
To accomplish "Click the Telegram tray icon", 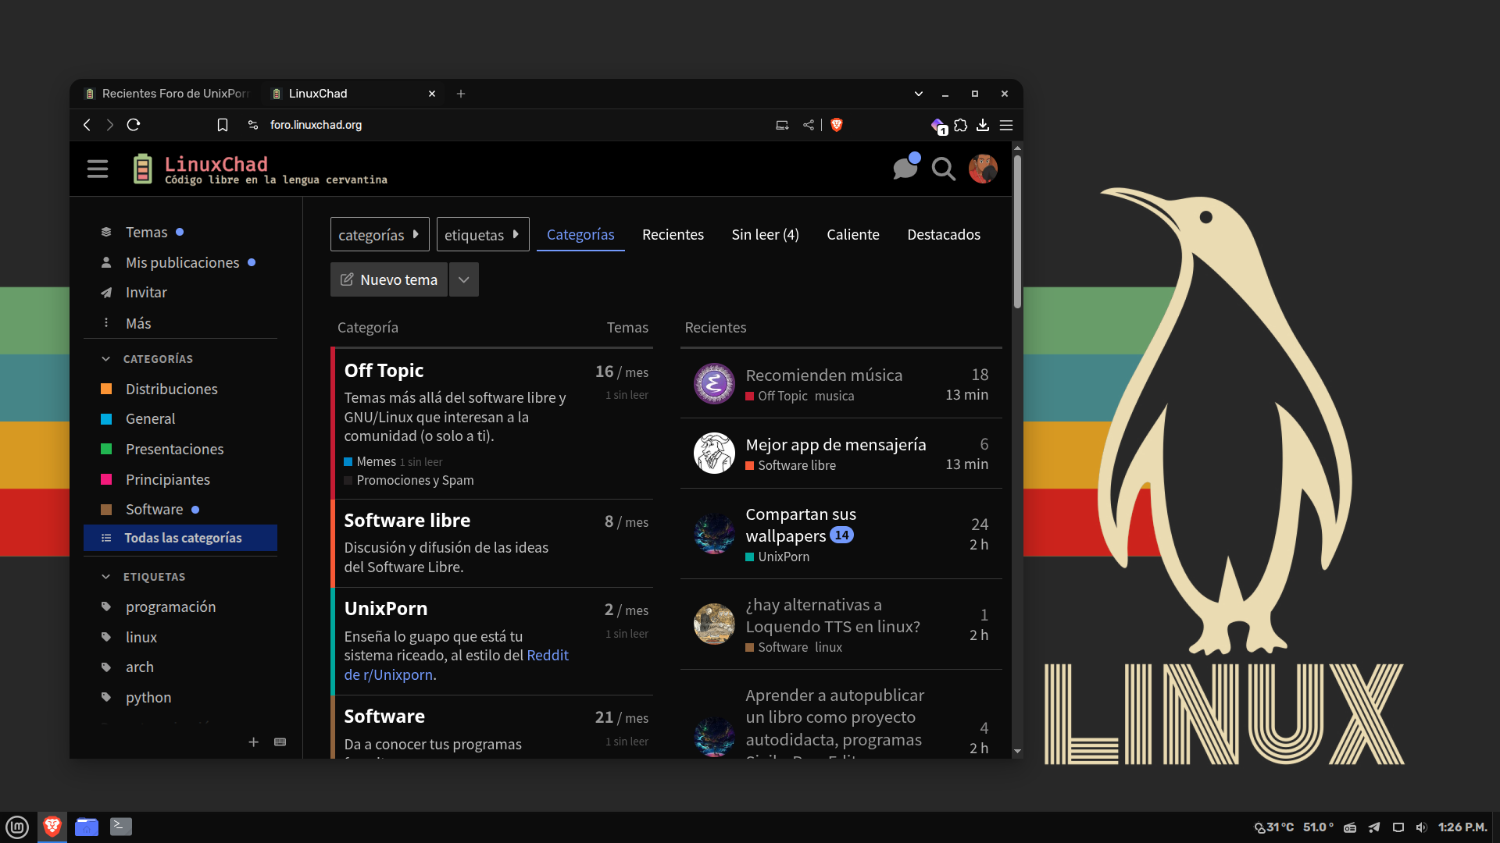I will coord(1374,827).
